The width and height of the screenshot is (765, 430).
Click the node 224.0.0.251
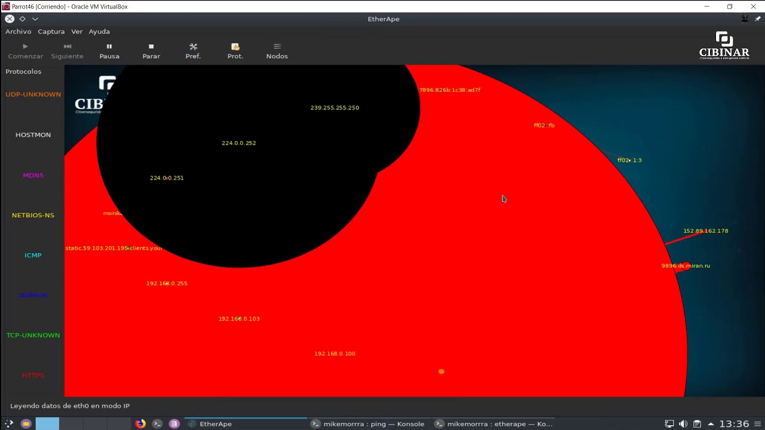click(167, 178)
